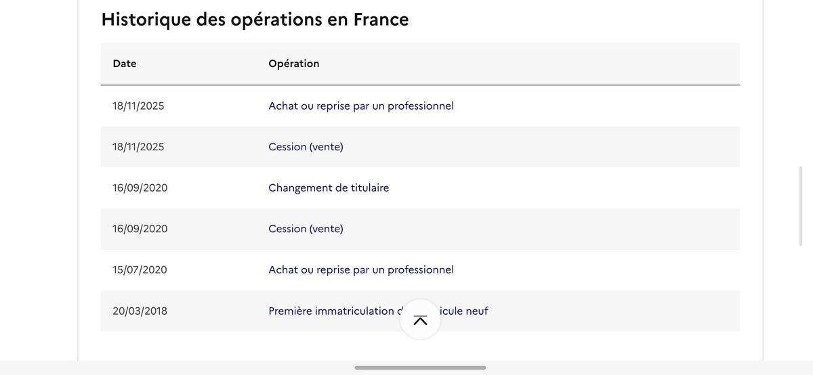Select the 15/07/2020 date cell
Image resolution: width=813 pixels, height=375 pixels.
140,270
